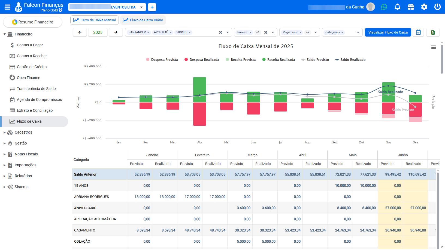Image resolution: width=445 pixels, height=250 pixels.
Task: Expand Previsto status dropdown arrow
Action: pos(273,32)
